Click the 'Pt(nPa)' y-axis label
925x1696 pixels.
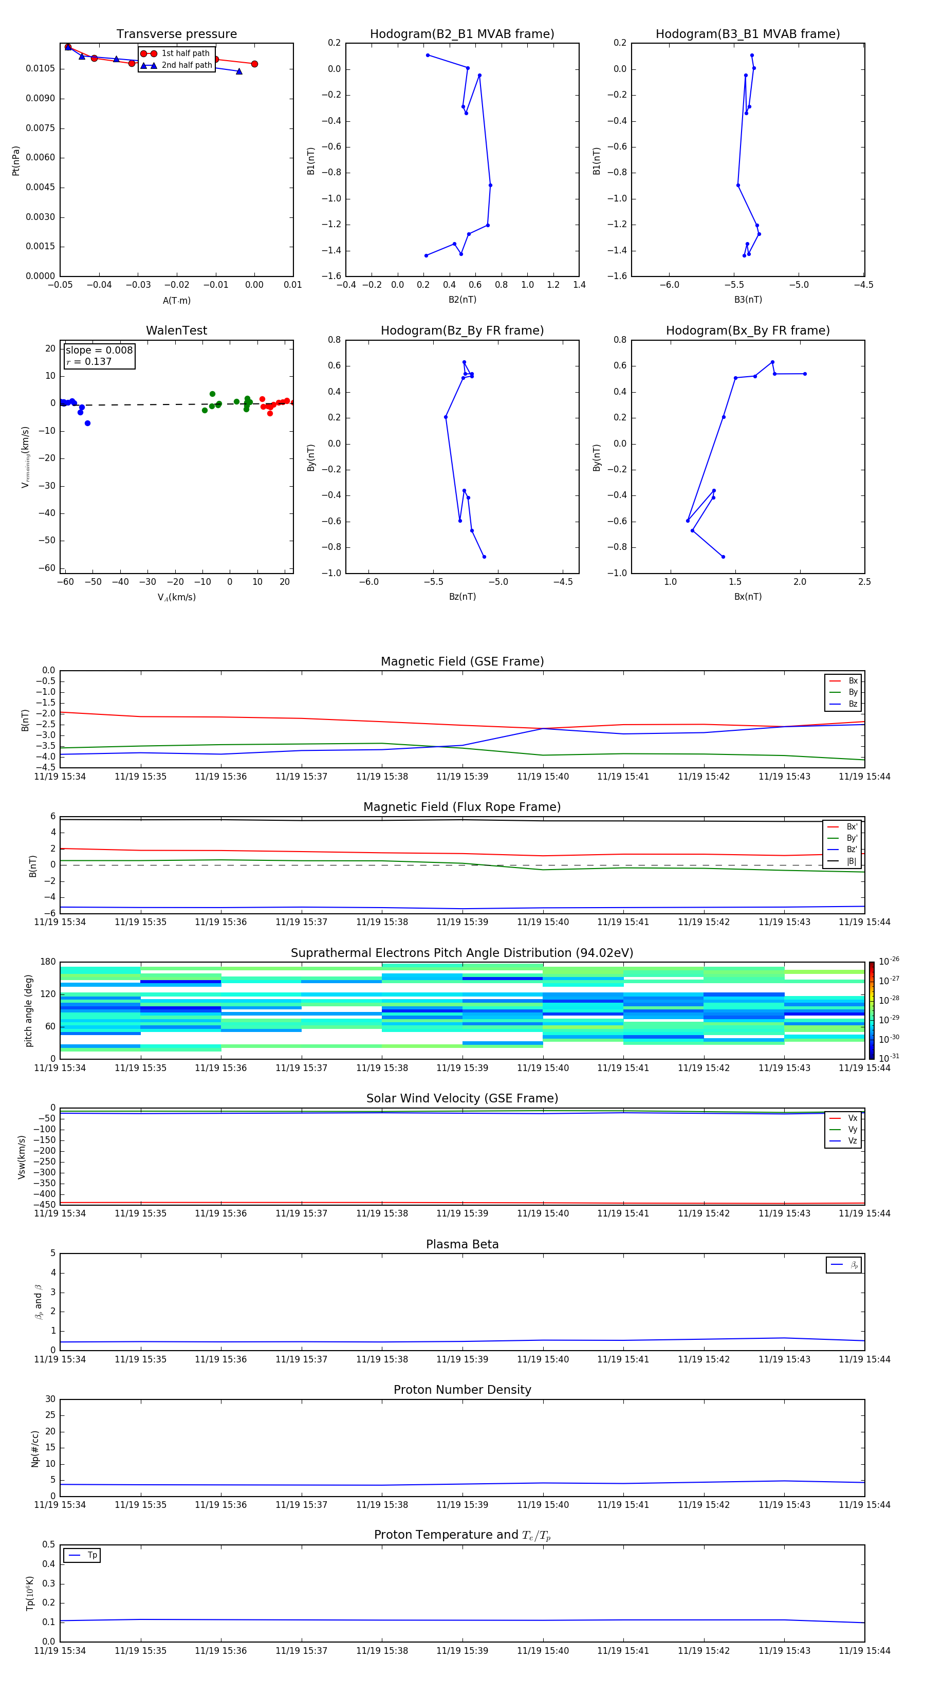coord(16,161)
